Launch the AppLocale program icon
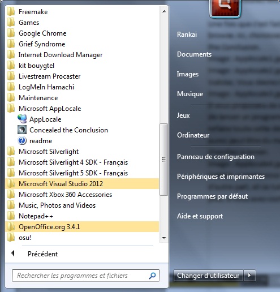Viewport: 280px width, 292px height. click(22, 119)
